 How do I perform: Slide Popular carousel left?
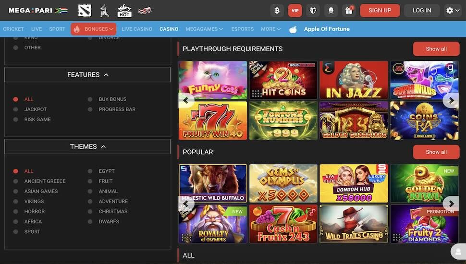coord(186,204)
